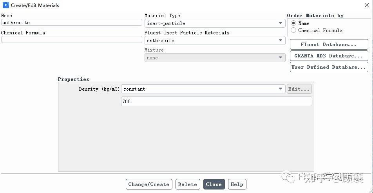Click the Edit button beside density
373x193 pixels.
pyautogui.click(x=299, y=89)
